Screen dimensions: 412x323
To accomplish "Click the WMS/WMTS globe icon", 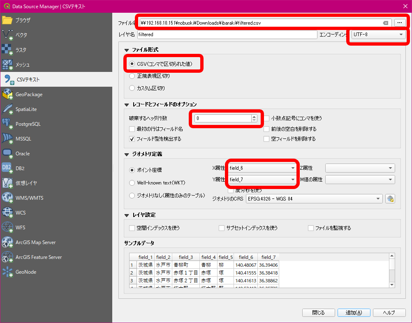I will click(x=8, y=198).
